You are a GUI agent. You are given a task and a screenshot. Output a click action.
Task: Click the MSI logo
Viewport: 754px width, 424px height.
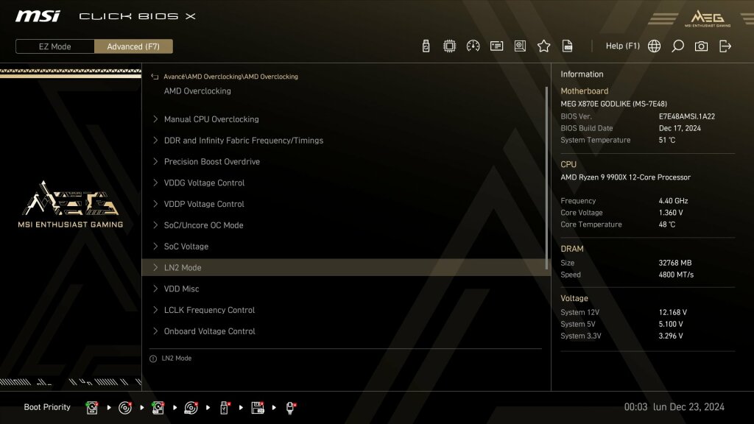[38, 16]
